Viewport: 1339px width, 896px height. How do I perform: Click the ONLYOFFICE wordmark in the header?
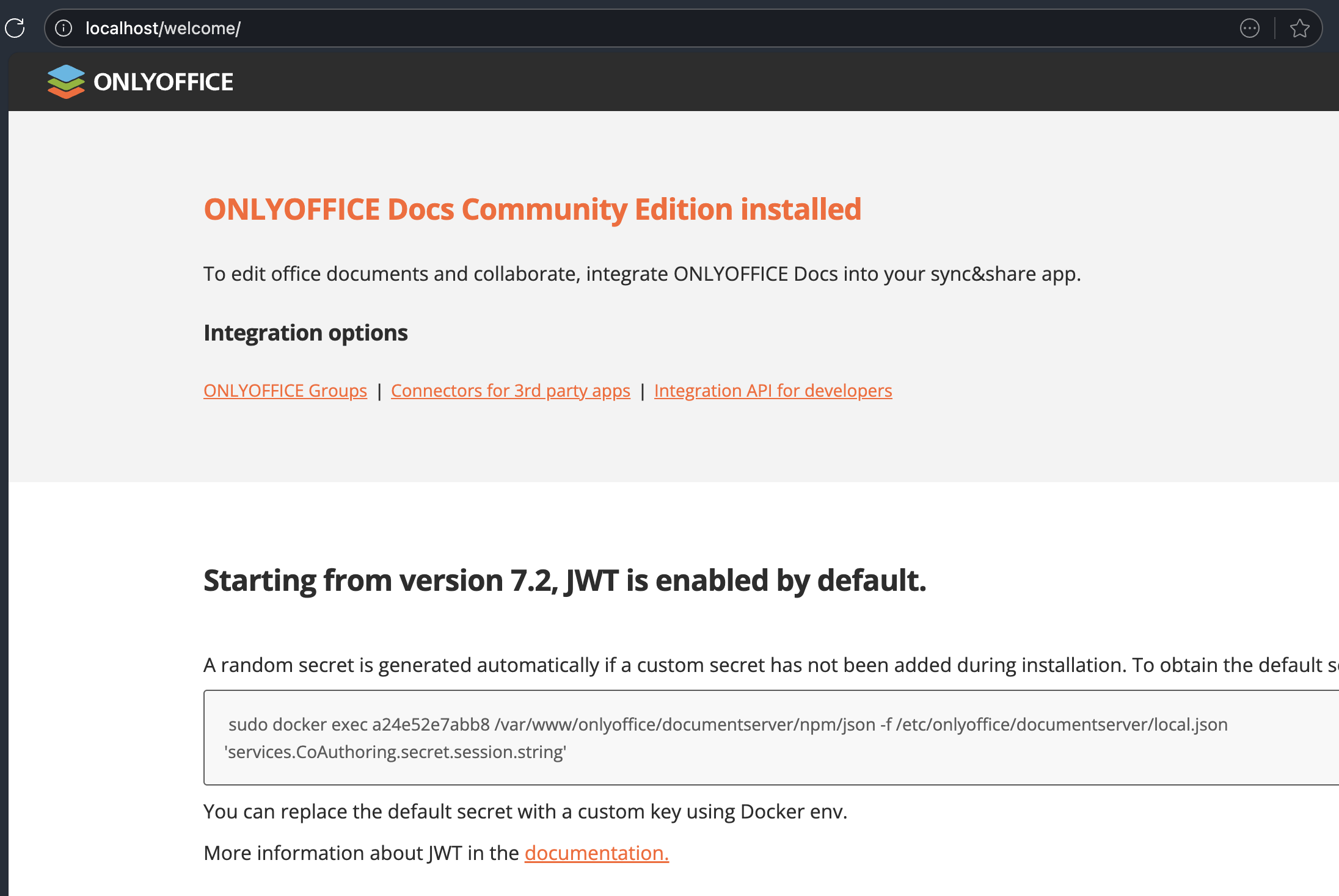pos(163,82)
